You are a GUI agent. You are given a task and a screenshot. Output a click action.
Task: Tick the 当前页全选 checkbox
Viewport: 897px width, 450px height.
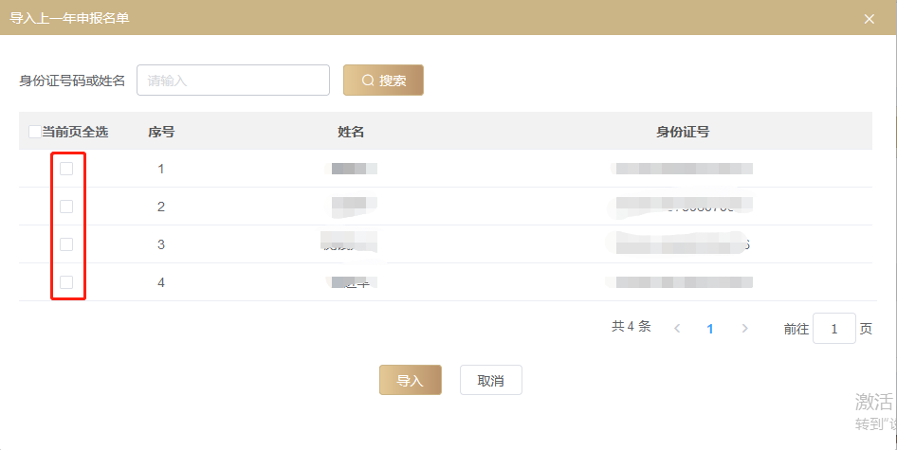pos(35,132)
